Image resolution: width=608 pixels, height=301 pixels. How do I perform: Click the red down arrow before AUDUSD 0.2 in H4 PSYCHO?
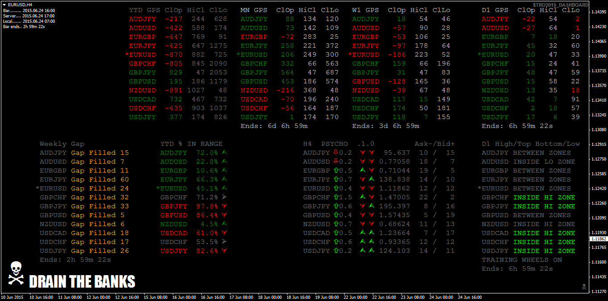(x=336, y=161)
